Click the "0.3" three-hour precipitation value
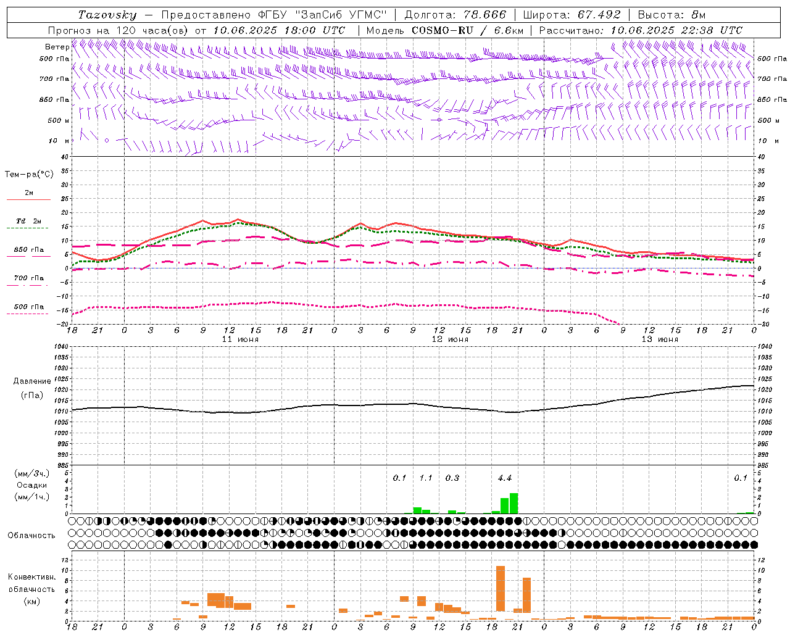This screenshot has height=632, width=790. (x=452, y=478)
